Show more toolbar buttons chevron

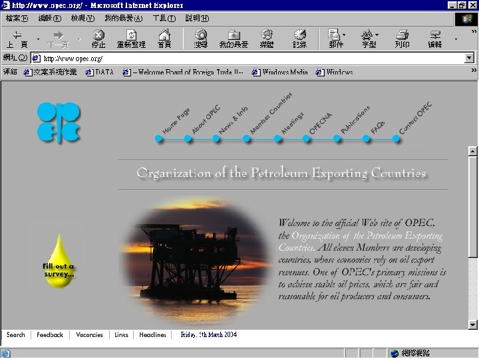474,31
